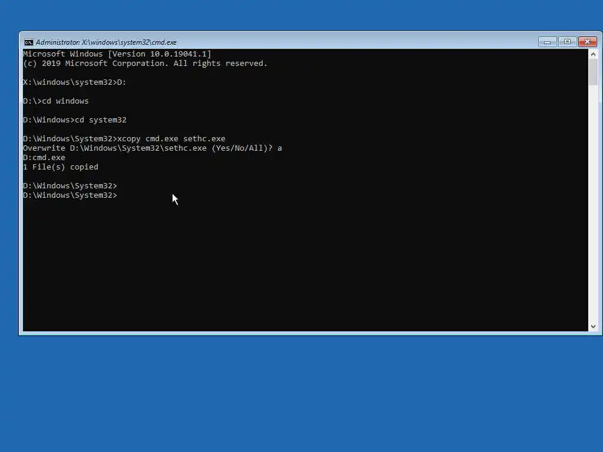603x452 pixels.
Task: Click the cmd system icon in title bar
Action: pyautogui.click(x=28, y=42)
